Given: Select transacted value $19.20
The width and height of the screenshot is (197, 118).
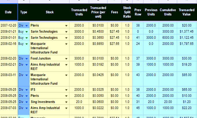Looking at the screenshot, I should click(187, 67).
